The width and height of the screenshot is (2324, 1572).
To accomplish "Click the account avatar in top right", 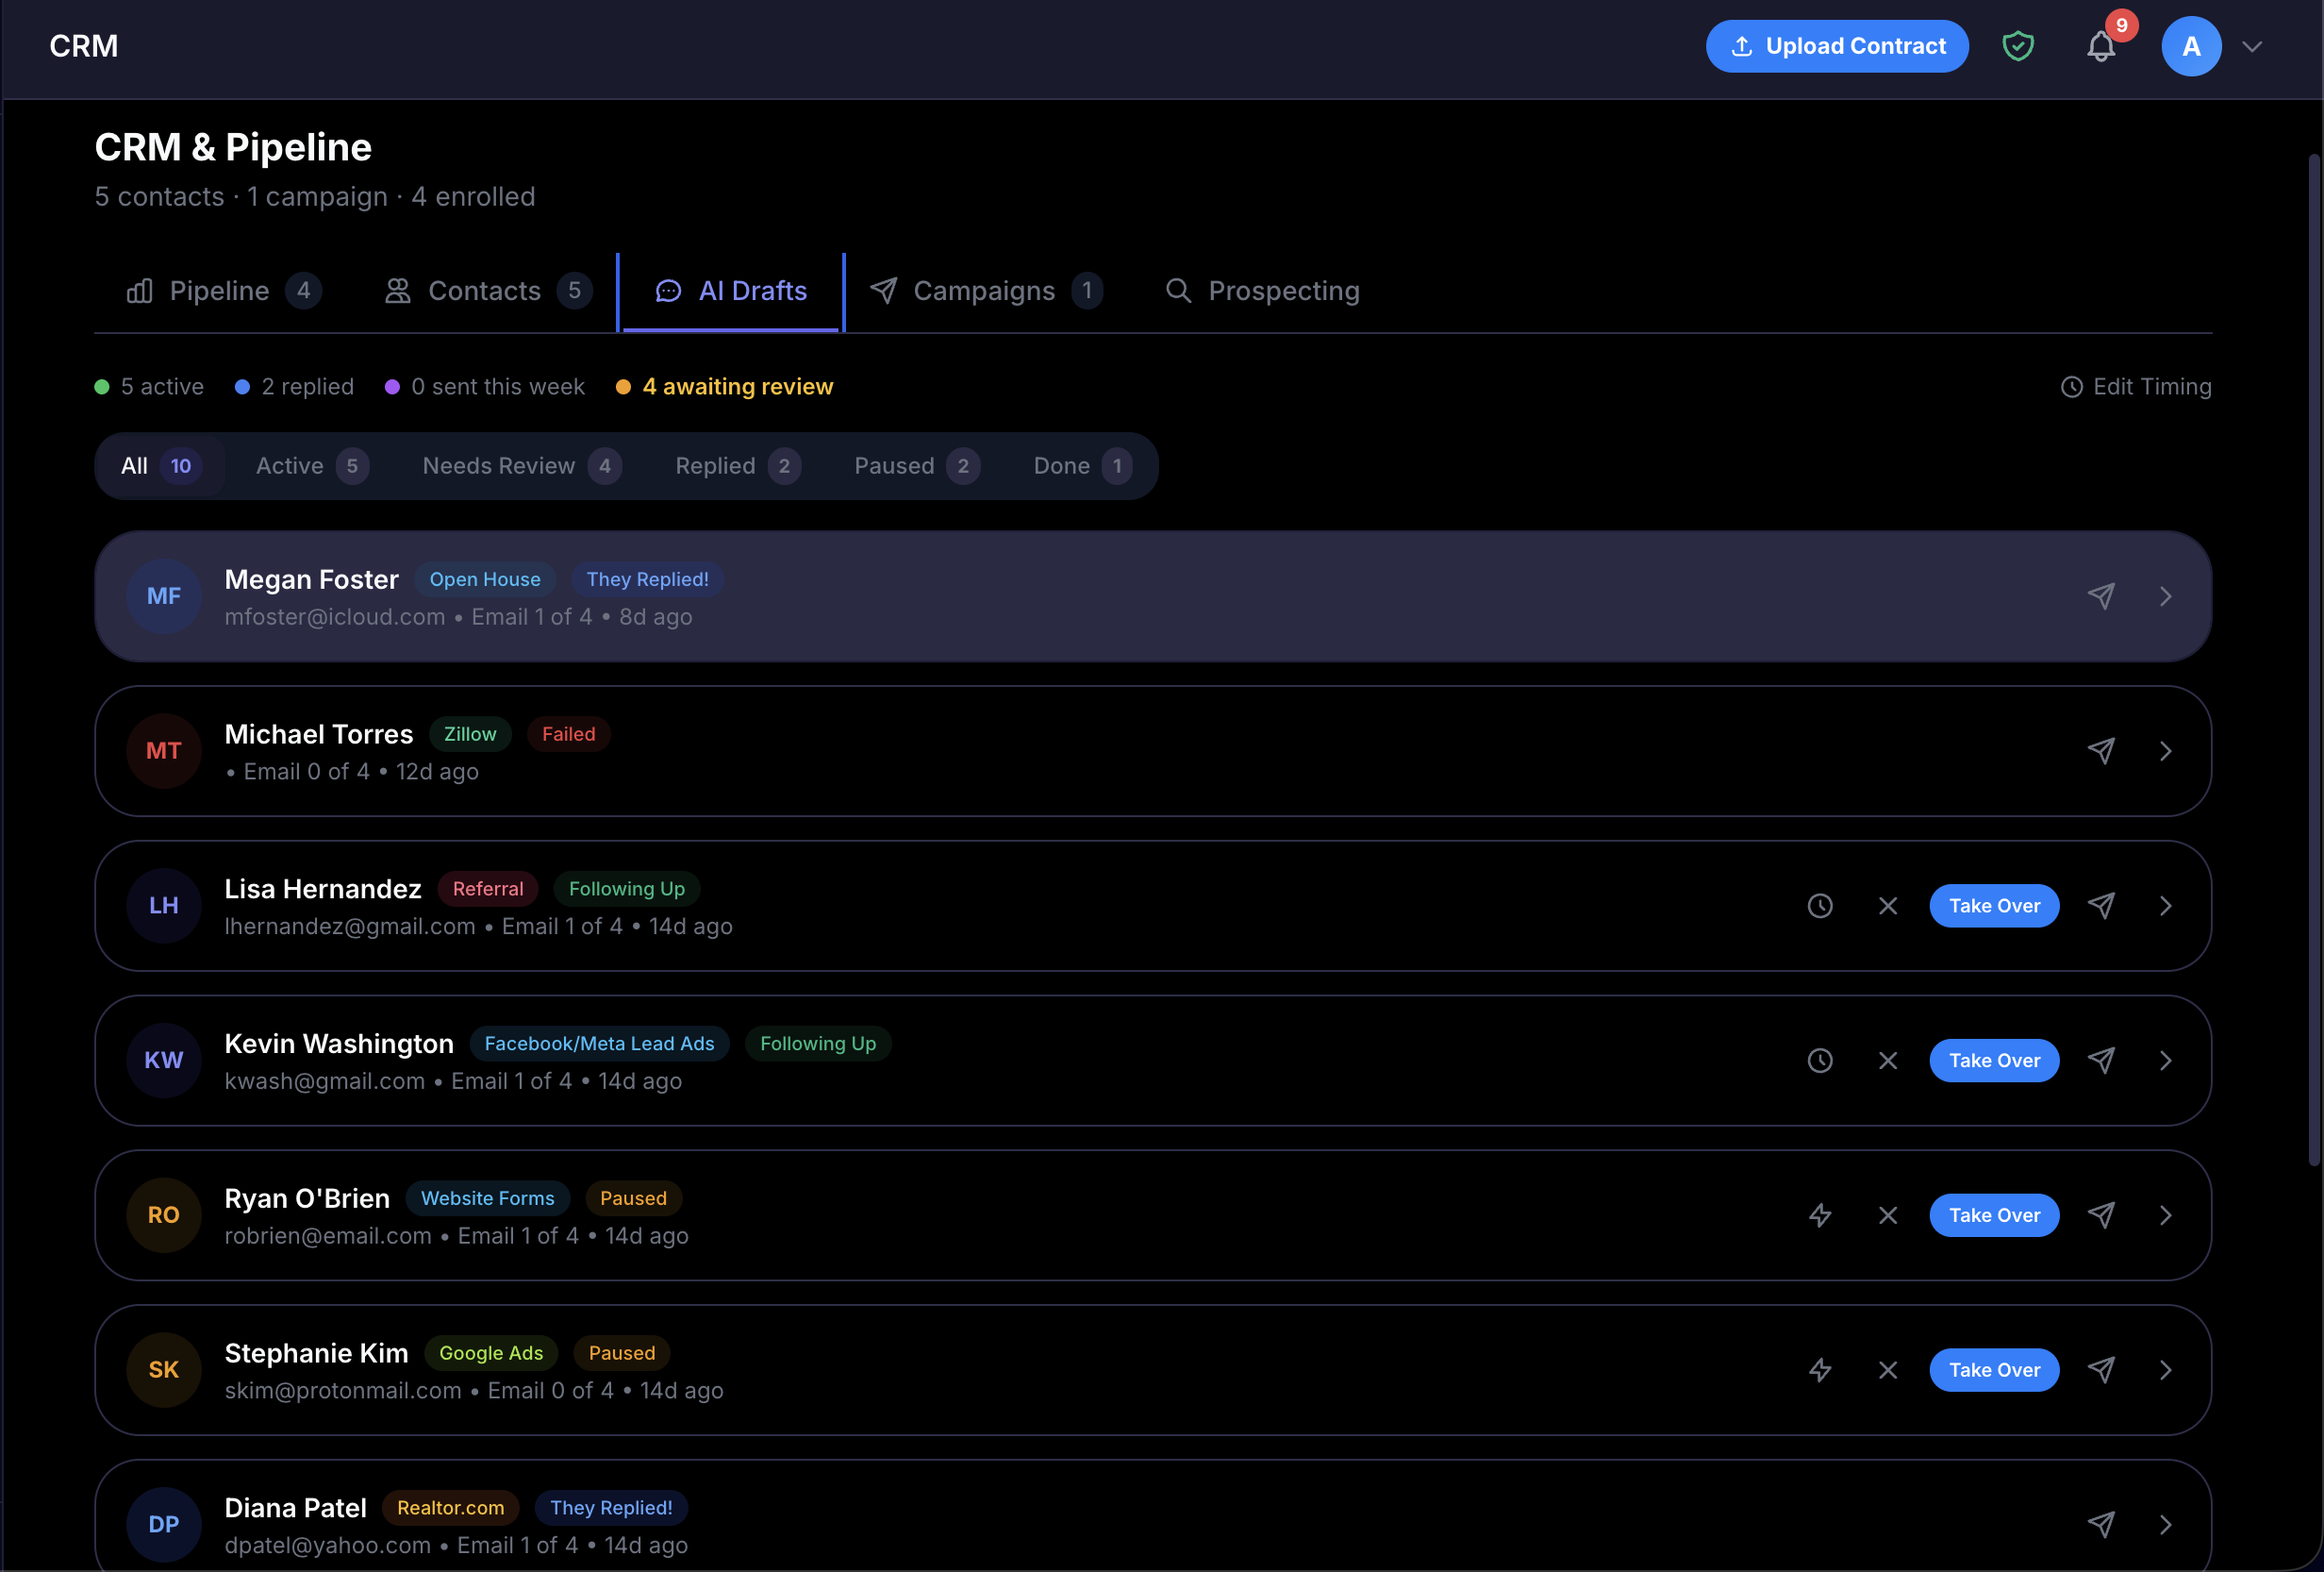I will click(x=2191, y=46).
